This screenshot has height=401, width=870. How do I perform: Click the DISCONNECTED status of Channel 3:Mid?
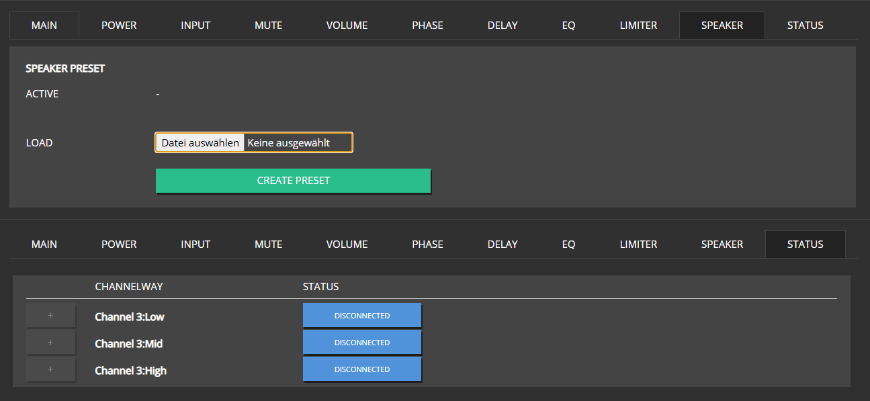point(362,343)
